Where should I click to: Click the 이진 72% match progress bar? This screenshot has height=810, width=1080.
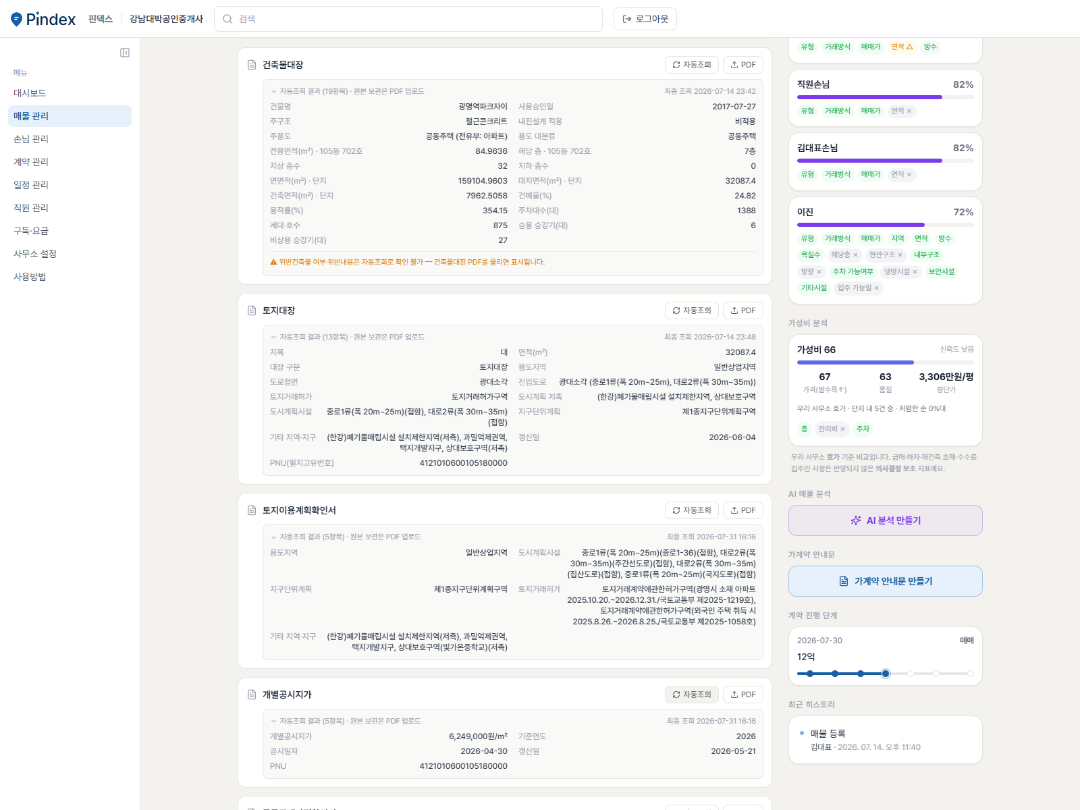click(x=886, y=225)
